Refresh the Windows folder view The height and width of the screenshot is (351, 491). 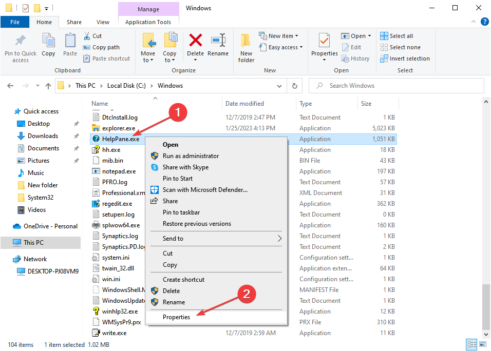[x=295, y=86]
